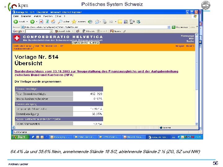Open the Google logo menu dropdown
223x167 pixels.
23,31
